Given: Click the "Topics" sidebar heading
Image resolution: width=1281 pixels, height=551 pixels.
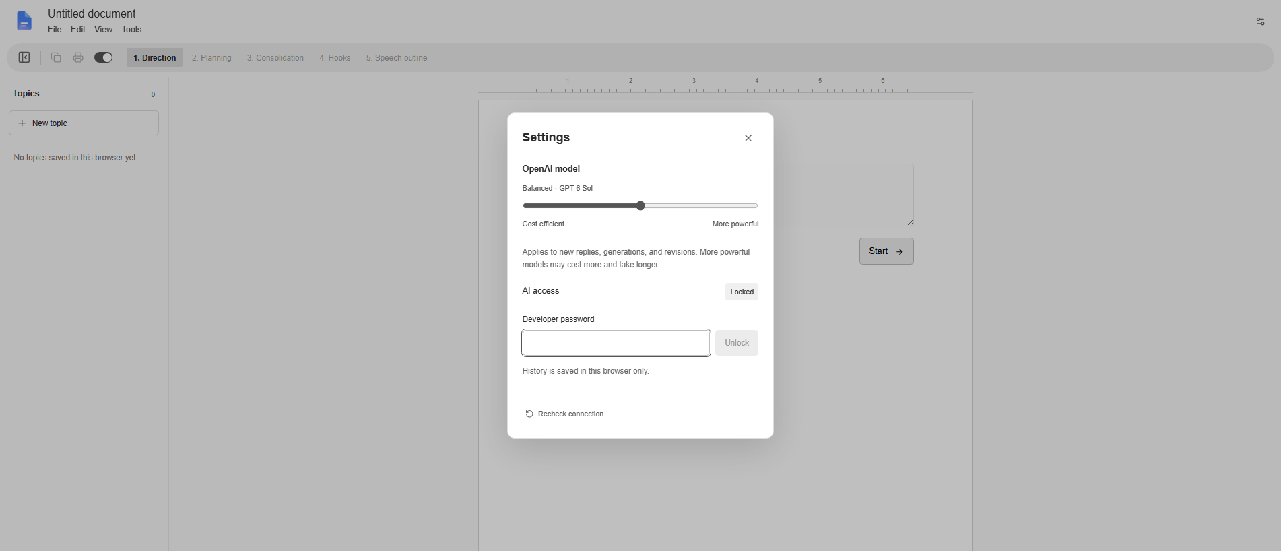Looking at the screenshot, I should tap(26, 93).
